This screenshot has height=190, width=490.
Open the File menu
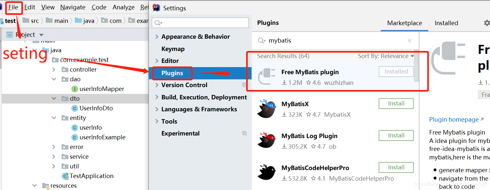click(x=13, y=7)
